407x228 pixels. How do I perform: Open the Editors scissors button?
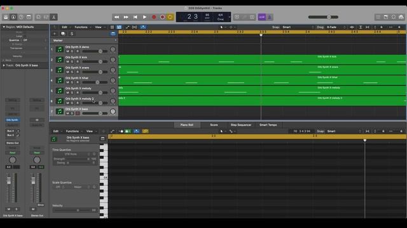pyautogui.click(x=53, y=17)
